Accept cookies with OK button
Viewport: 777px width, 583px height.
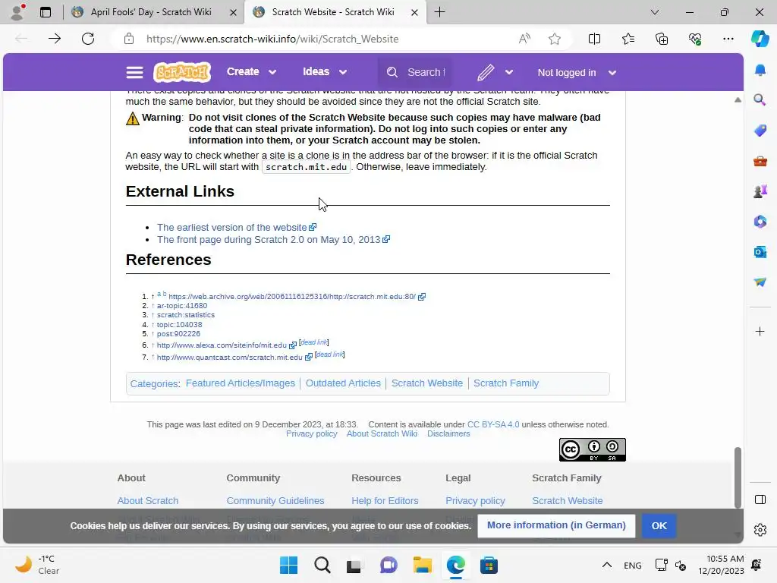pos(659,525)
